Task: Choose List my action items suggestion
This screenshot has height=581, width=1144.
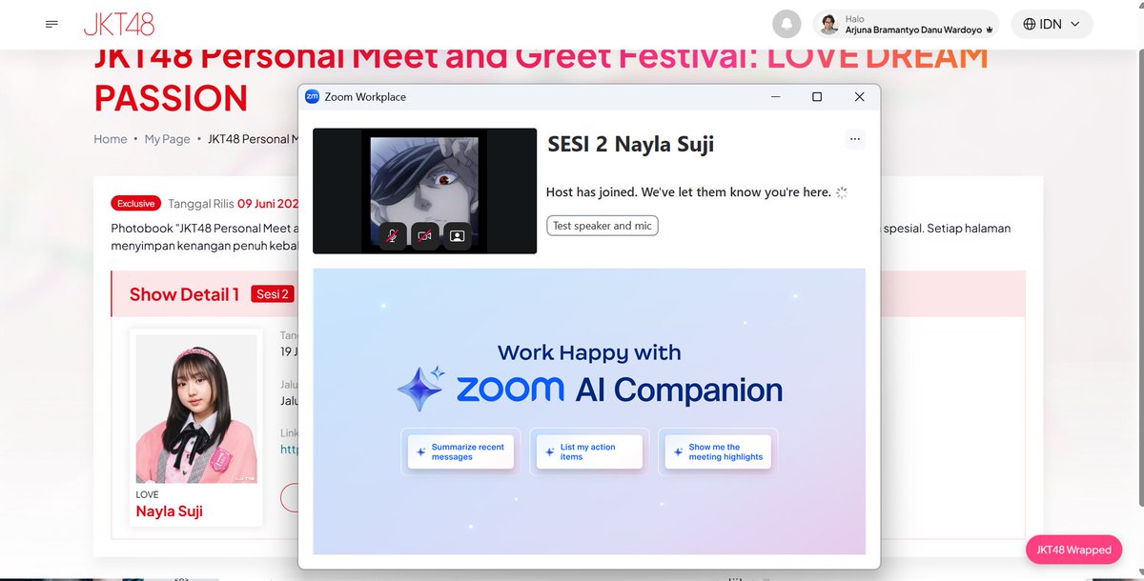Action: click(589, 452)
